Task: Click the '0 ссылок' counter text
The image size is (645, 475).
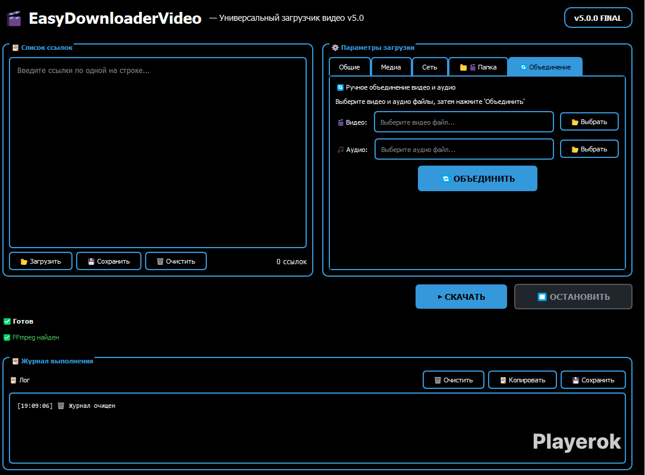Action: (x=292, y=262)
